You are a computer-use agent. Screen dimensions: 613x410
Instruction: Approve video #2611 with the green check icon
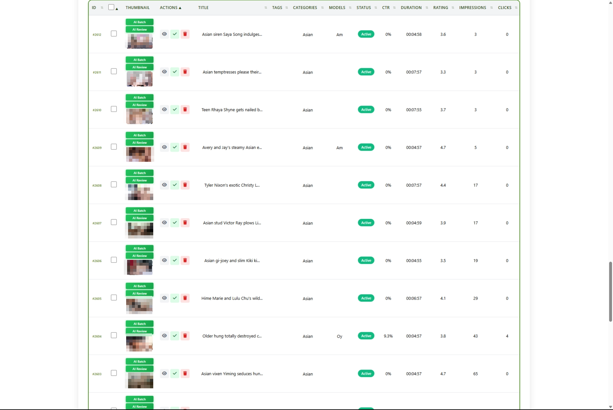175,72
